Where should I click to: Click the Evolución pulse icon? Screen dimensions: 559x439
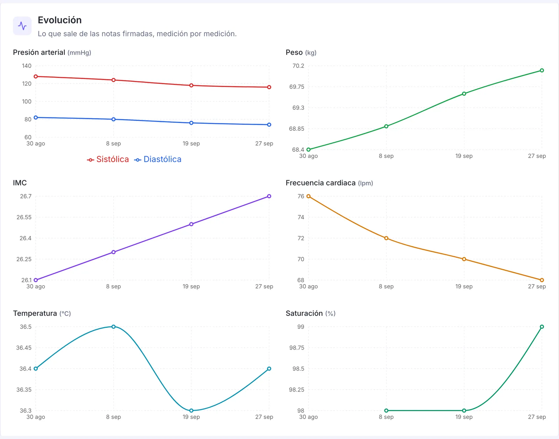click(22, 26)
